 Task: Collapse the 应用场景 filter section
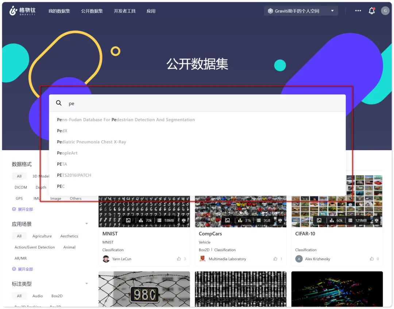[x=87, y=224]
